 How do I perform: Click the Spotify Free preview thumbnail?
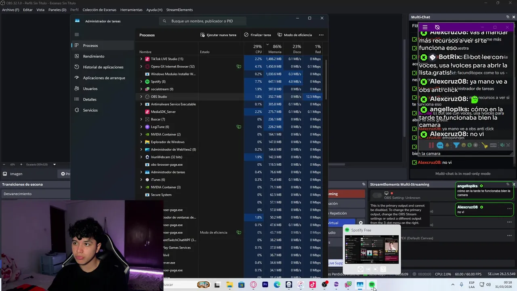click(372, 250)
